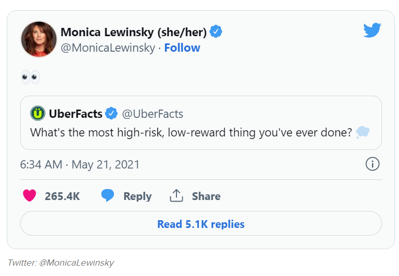Click the Share upload arrow icon
The image size is (399, 276).
[x=176, y=195]
